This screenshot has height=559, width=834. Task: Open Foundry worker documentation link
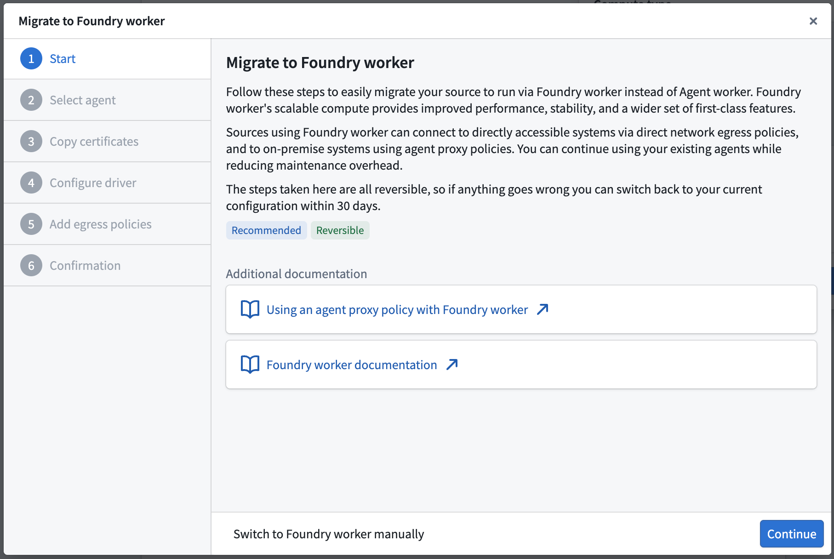(352, 365)
